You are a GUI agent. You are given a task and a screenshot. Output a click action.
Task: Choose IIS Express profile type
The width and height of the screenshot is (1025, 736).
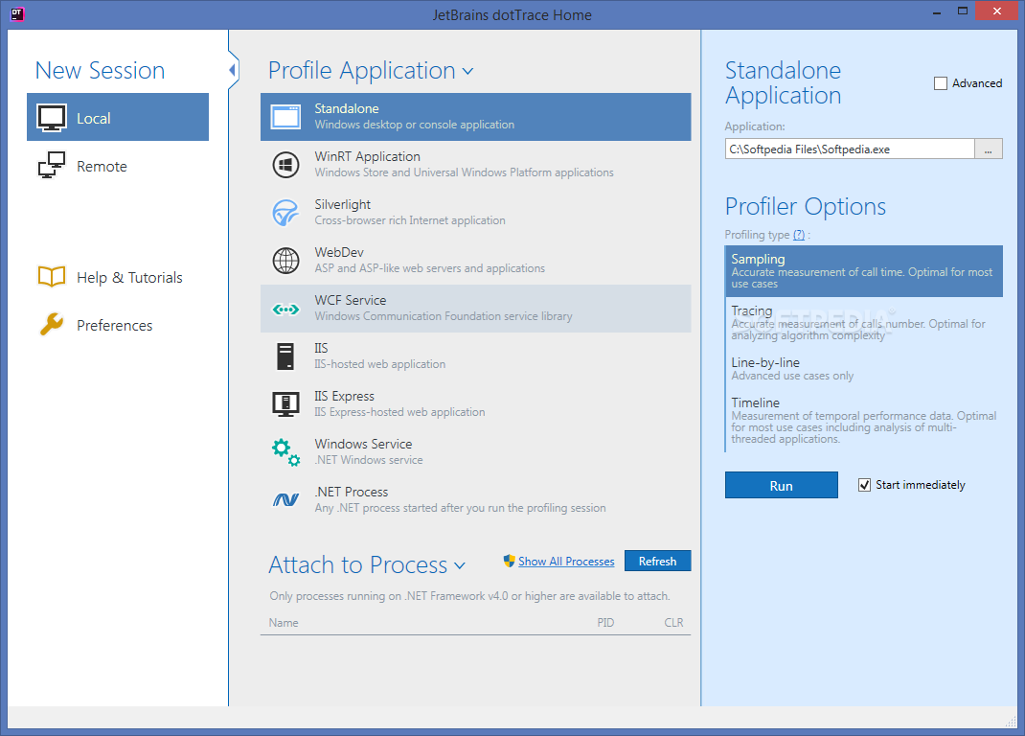click(x=476, y=403)
